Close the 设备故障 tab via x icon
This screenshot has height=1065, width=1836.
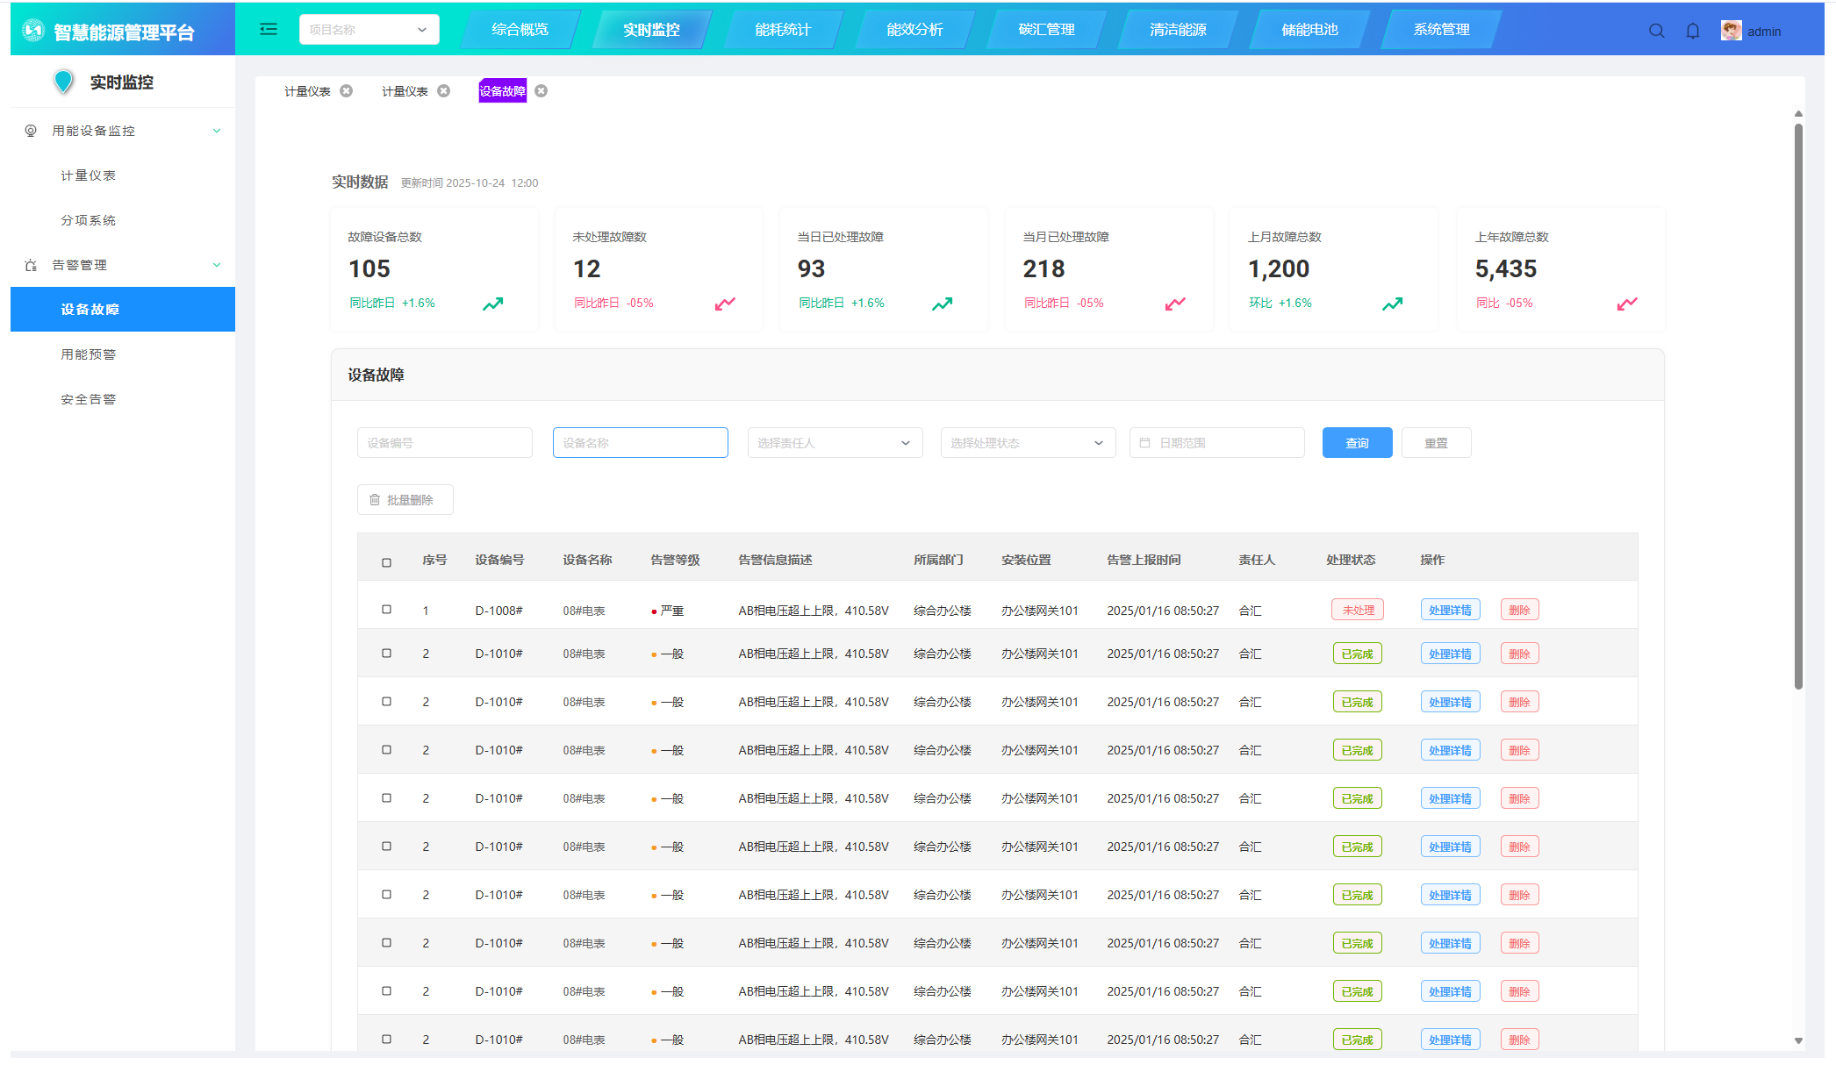541,91
